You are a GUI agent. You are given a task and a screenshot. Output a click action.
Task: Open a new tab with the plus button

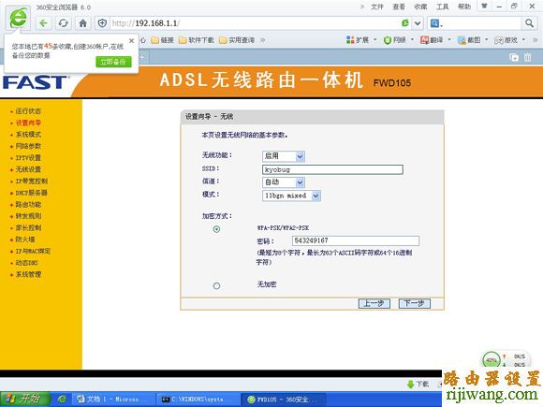pyautogui.click(x=142, y=57)
